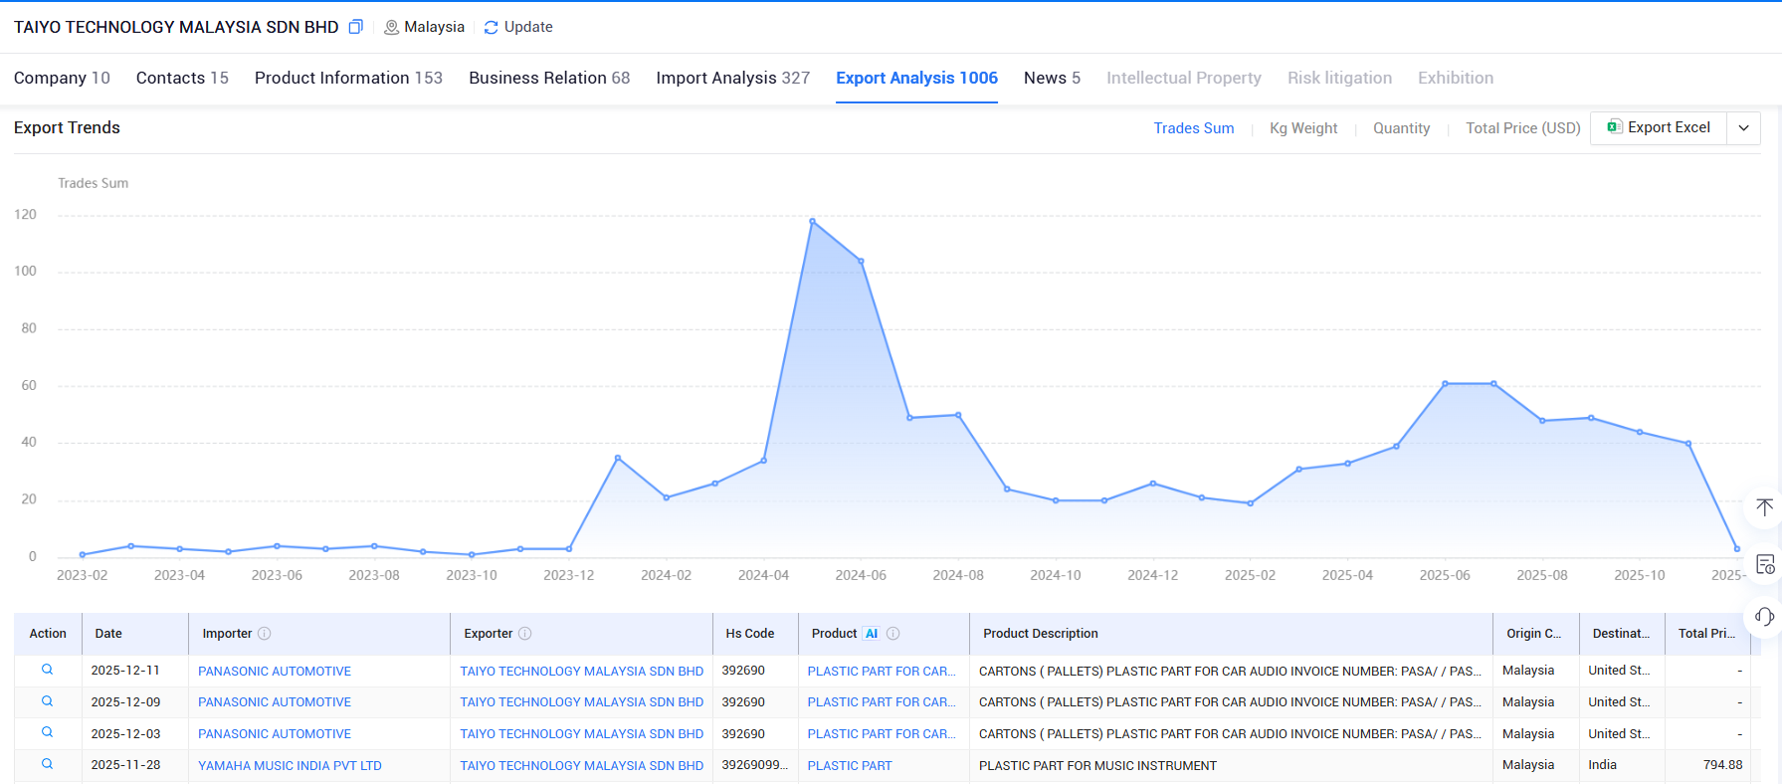Click the 2024-01 data point near 35
Image resolution: width=1782 pixels, height=784 pixels.
[x=618, y=458]
